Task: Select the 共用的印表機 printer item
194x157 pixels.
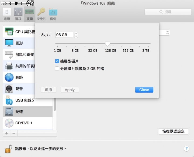Action: point(19,66)
